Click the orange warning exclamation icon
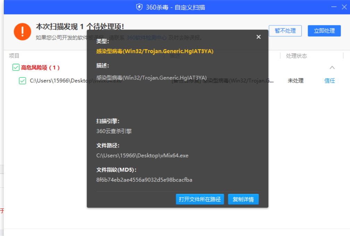Image resolution: width=350 pixels, height=236 pixels. (x=22, y=32)
